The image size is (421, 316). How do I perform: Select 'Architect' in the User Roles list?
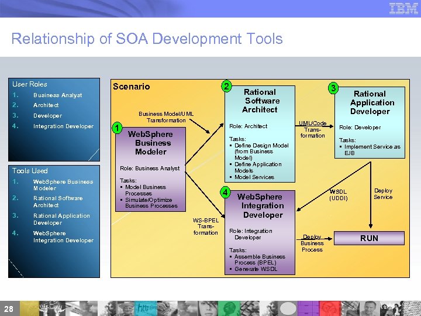(x=46, y=105)
